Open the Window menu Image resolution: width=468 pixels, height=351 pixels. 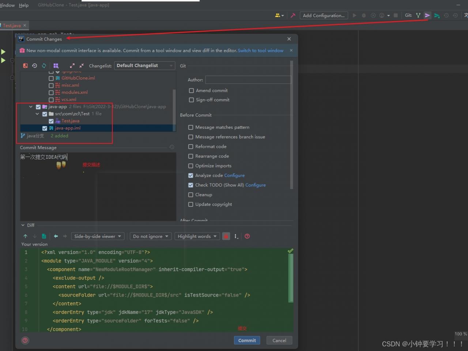[x=7, y=5]
